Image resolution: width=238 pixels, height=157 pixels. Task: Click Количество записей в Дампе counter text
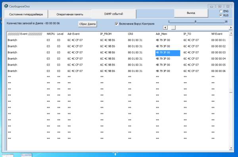33,23
